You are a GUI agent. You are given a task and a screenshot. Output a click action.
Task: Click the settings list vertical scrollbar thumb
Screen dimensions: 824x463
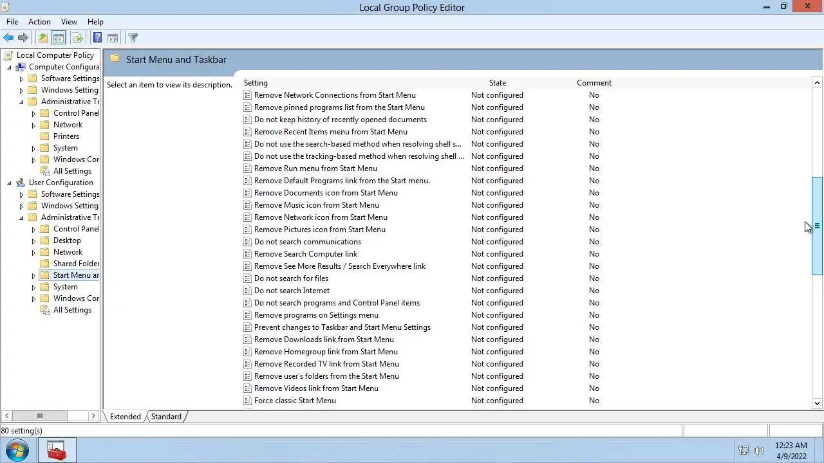(x=817, y=226)
